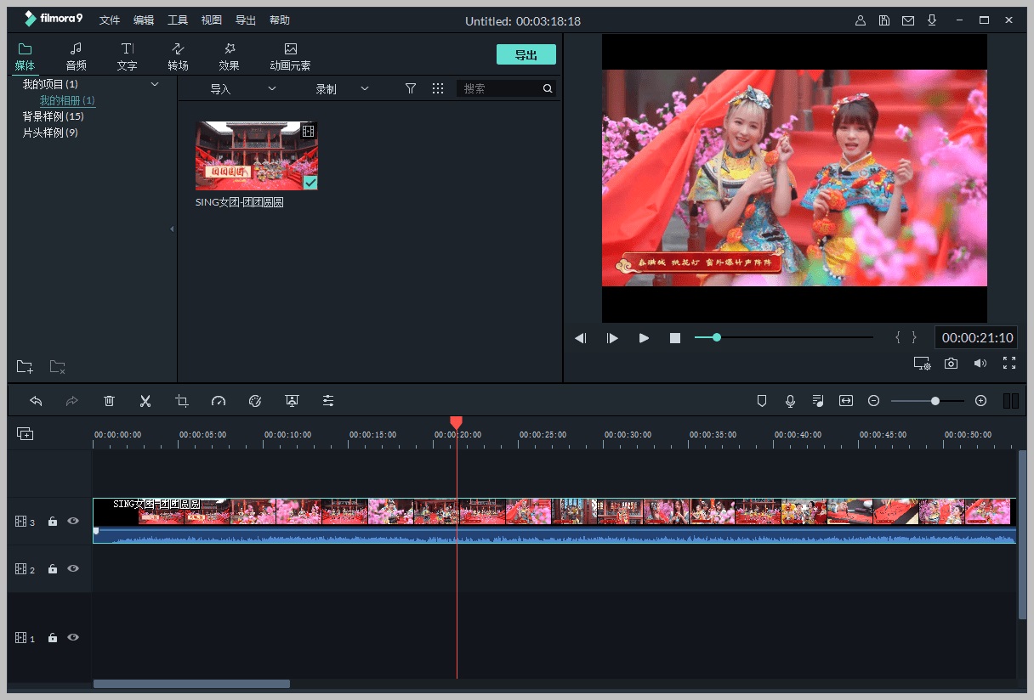The height and width of the screenshot is (700, 1034).
Task: Enter fullscreen preview
Action: [1009, 364]
